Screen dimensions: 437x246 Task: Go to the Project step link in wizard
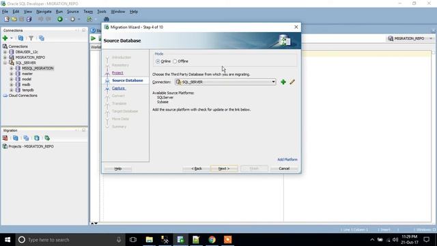click(117, 73)
